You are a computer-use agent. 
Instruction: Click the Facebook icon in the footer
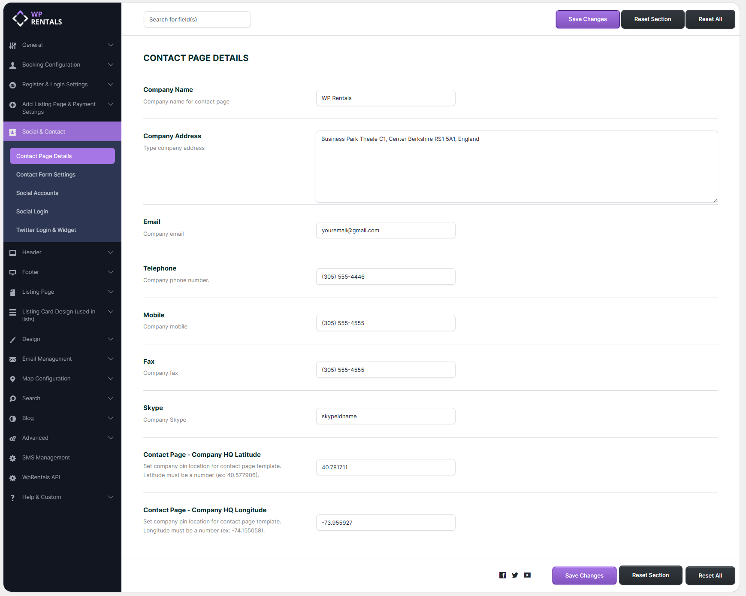pos(502,575)
